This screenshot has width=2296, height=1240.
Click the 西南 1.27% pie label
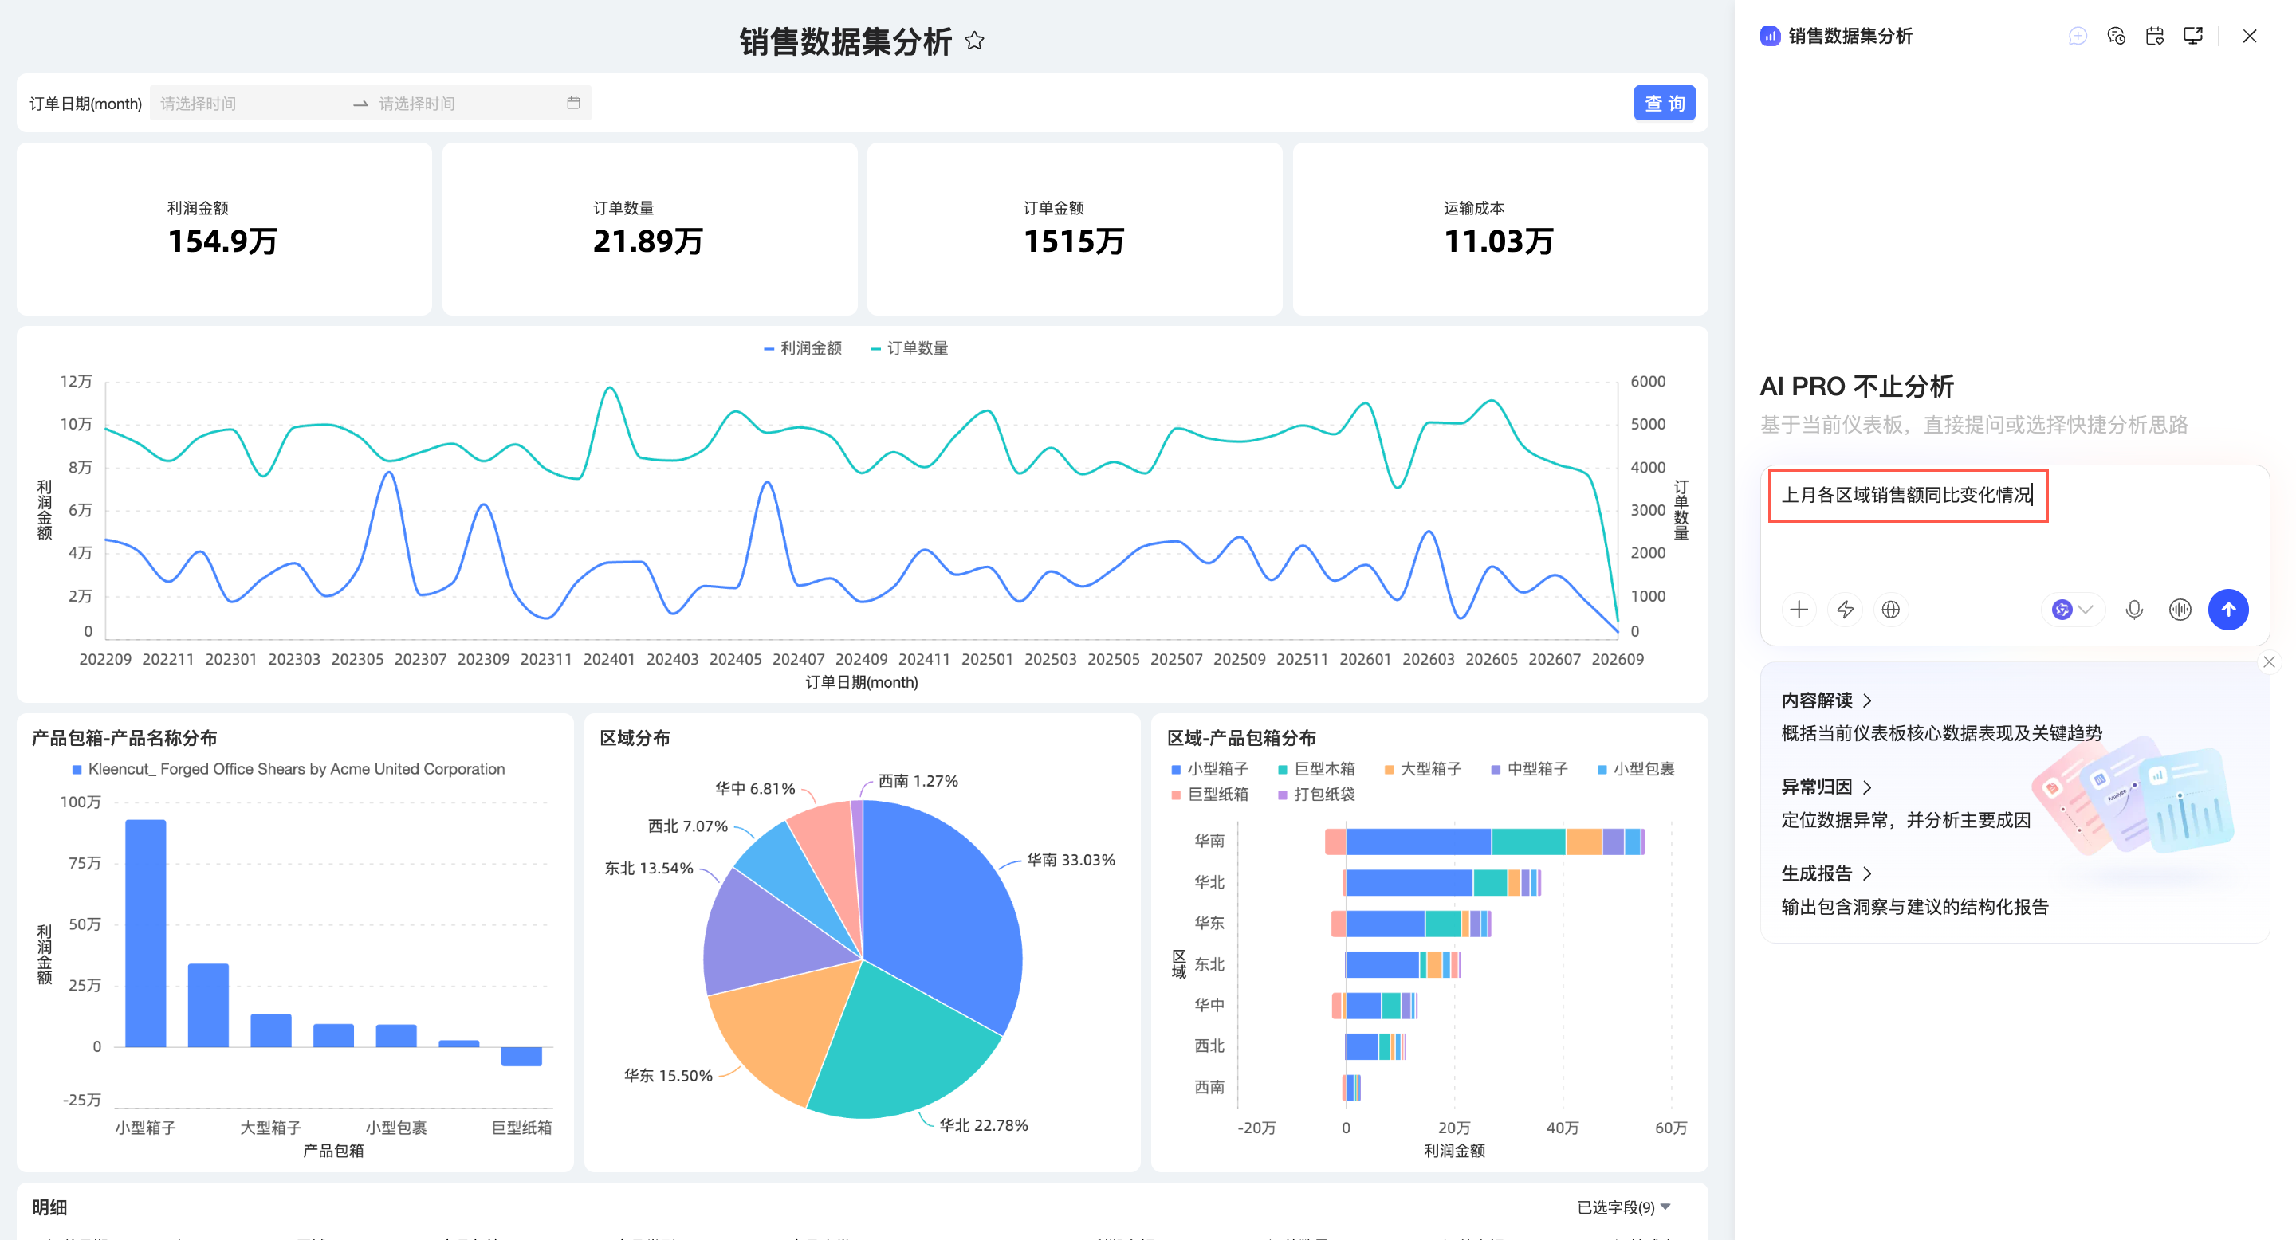[x=918, y=780]
